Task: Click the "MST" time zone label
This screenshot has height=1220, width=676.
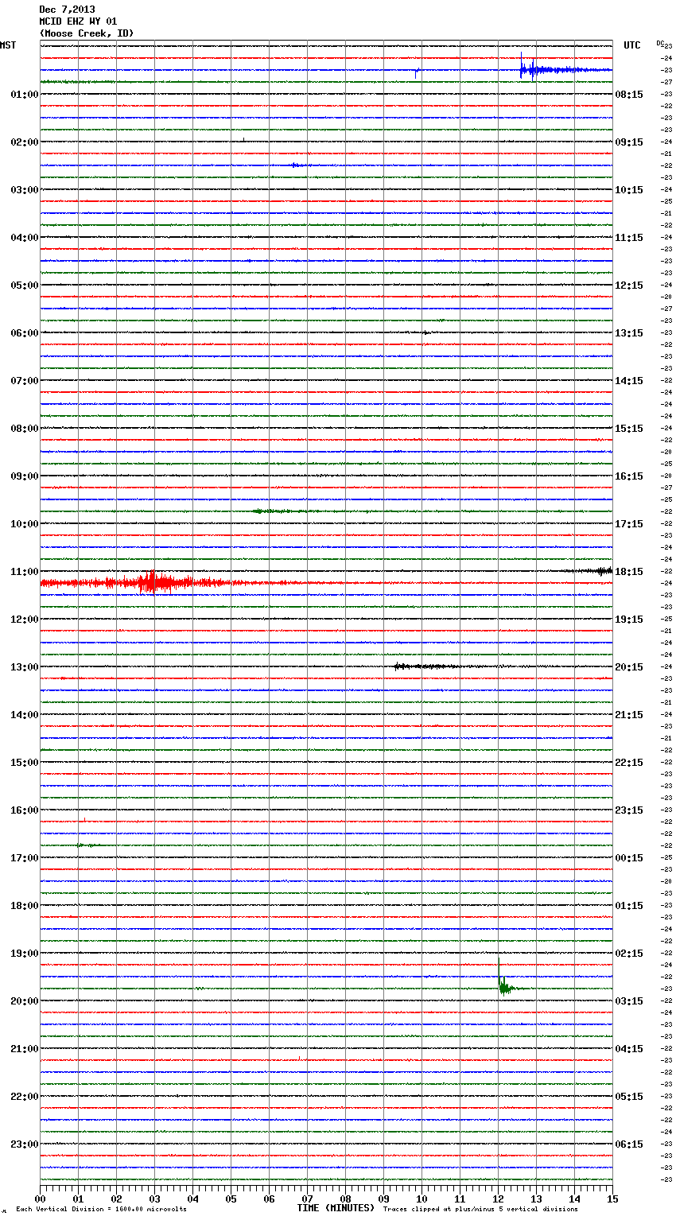Action: [x=8, y=45]
